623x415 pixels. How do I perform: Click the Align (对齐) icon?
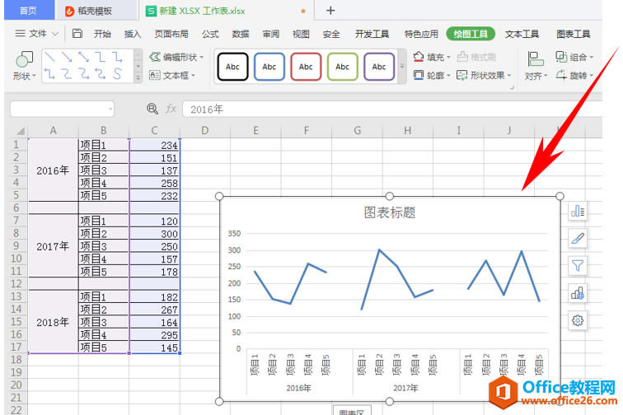pyautogui.click(x=536, y=59)
